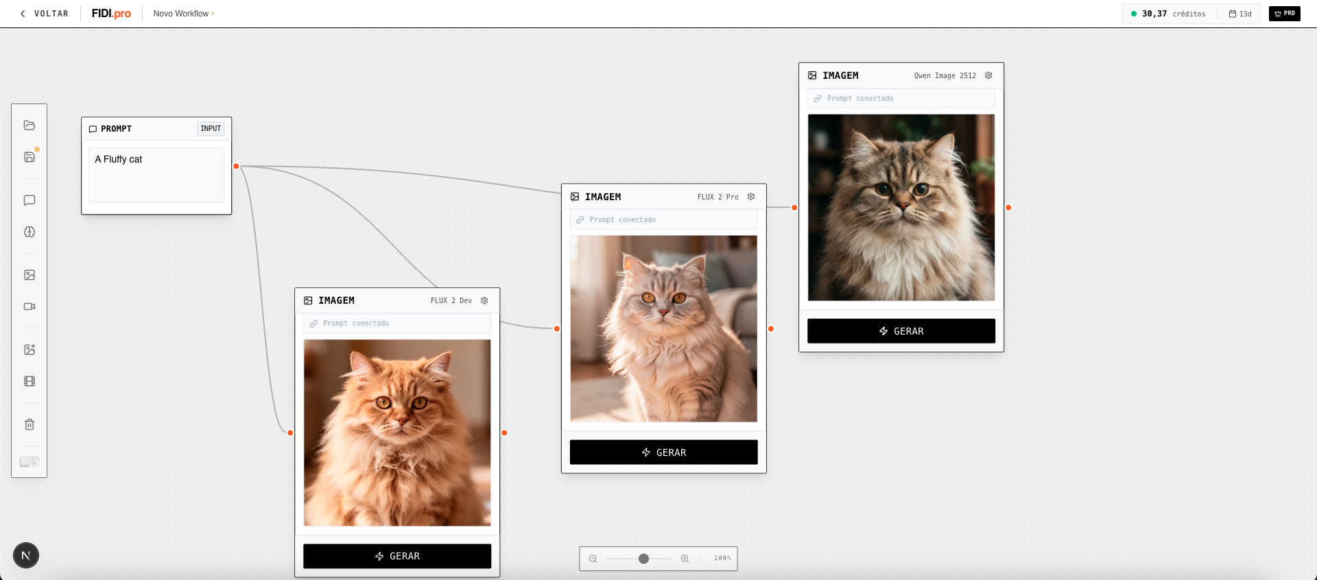Viewport: 1317px width, 580px height.
Task: Add an AI brain node from sidebar
Action: click(29, 232)
